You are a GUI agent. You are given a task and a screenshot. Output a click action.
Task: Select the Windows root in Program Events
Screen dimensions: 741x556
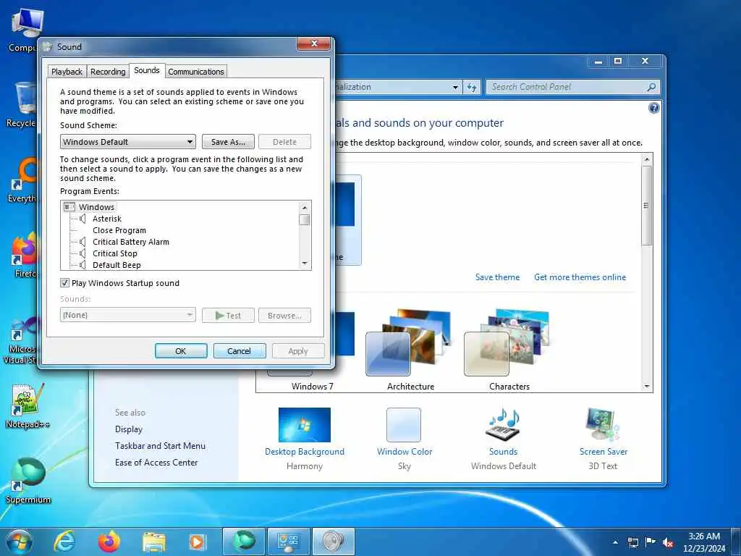[x=96, y=207]
